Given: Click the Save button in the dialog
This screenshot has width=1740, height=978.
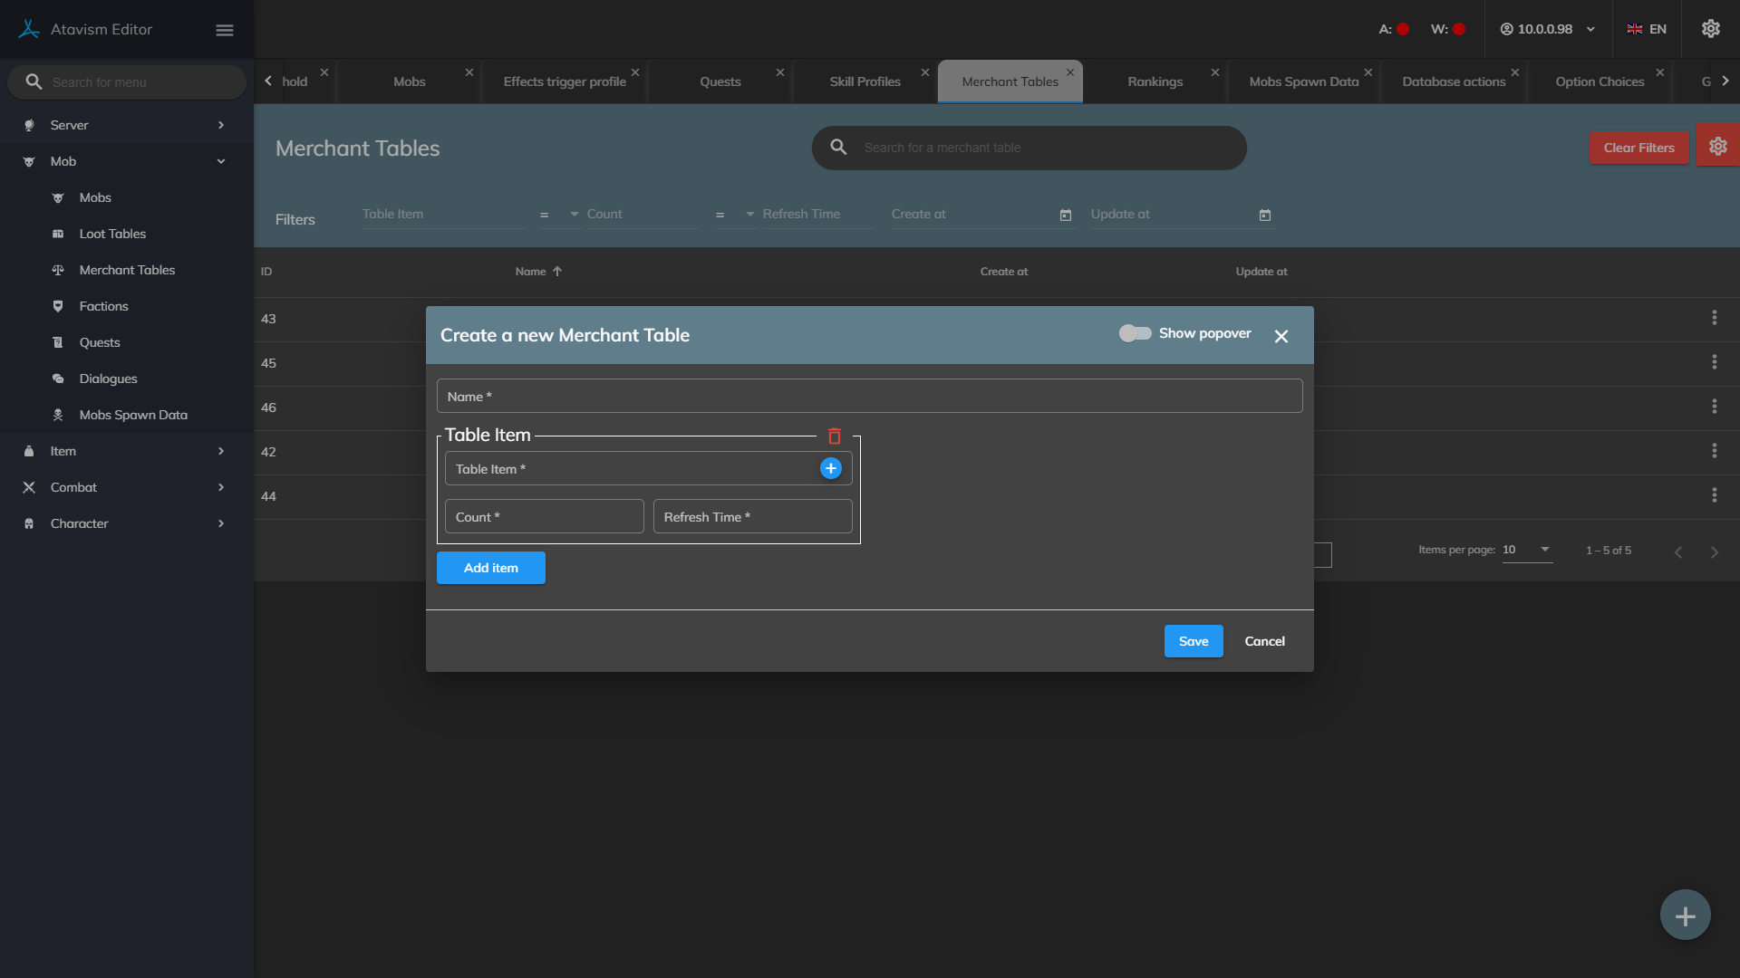Looking at the screenshot, I should [1193, 641].
